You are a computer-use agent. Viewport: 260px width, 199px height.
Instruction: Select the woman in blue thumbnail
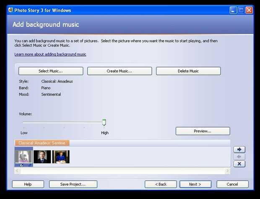tap(61, 157)
